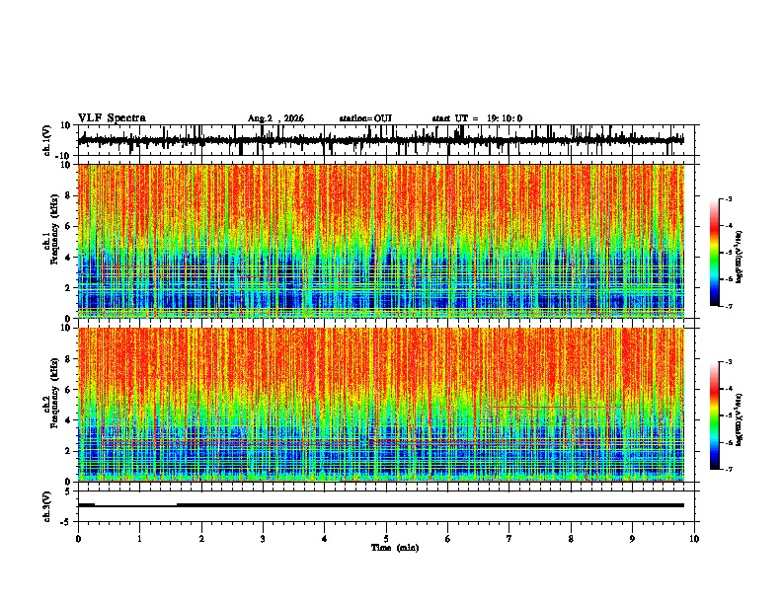Click the ch.1 colorbar '-3' value
Image resolution: width=782 pixels, height=604 pixels.
coord(728,198)
